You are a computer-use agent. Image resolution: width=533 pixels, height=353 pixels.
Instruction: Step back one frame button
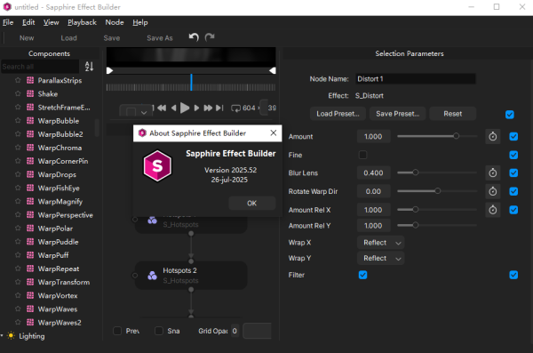tap(174, 108)
